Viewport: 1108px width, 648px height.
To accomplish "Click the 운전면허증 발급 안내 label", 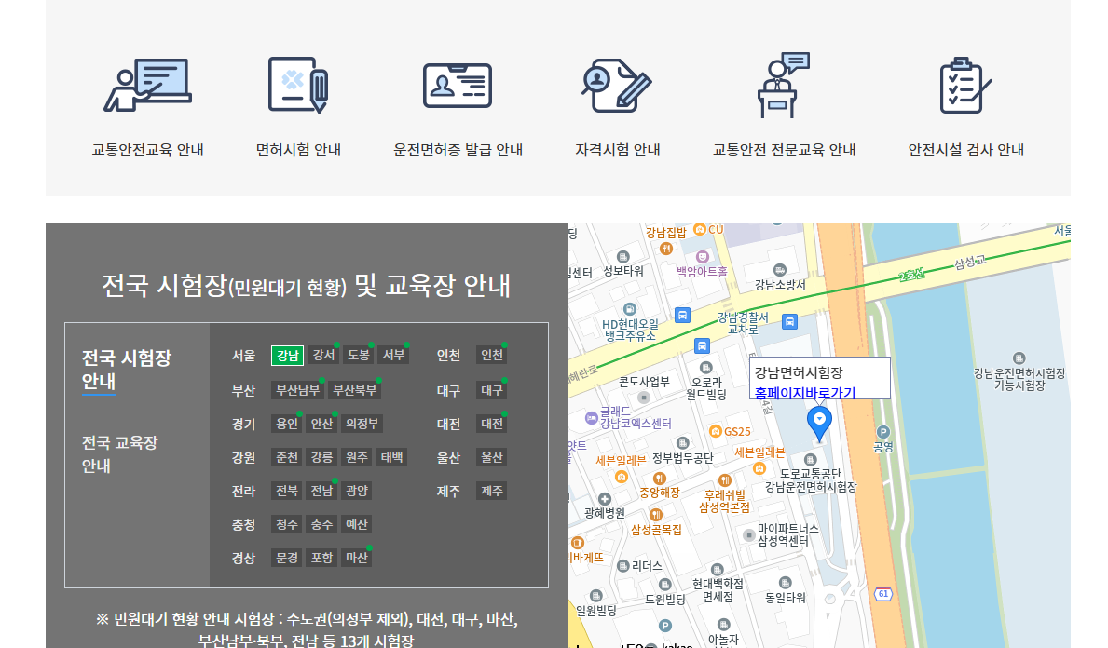I will tap(458, 150).
